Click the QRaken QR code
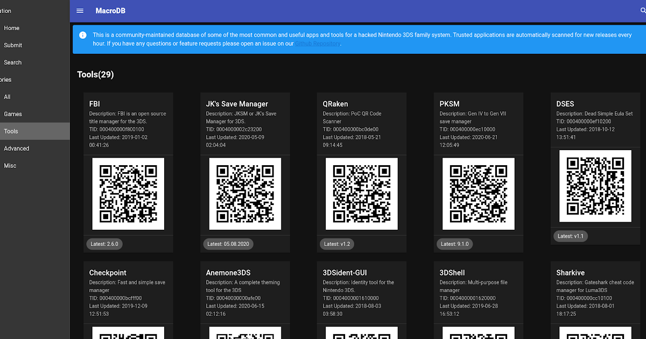Viewport: 646px width, 339px height. (362, 194)
